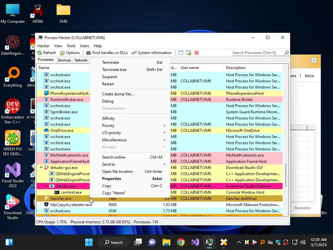Select the MpCopyAccelerator.exe shield icon

tap(46, 204)
